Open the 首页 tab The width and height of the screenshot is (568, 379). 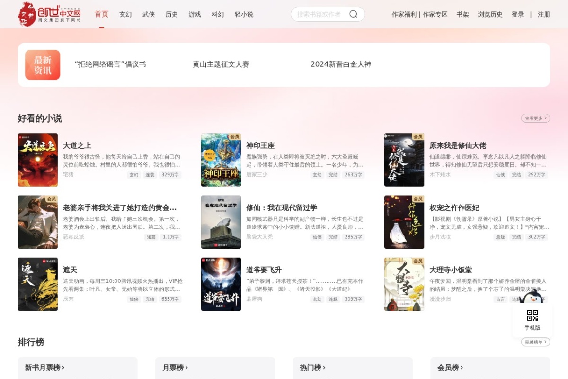point(101,14)
